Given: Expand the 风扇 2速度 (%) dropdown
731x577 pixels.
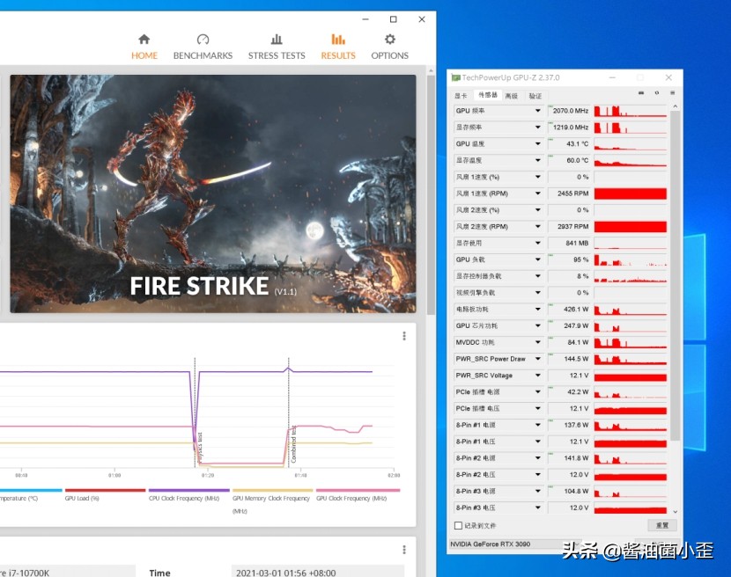Looking at the screenshot, I should point(537,210).
